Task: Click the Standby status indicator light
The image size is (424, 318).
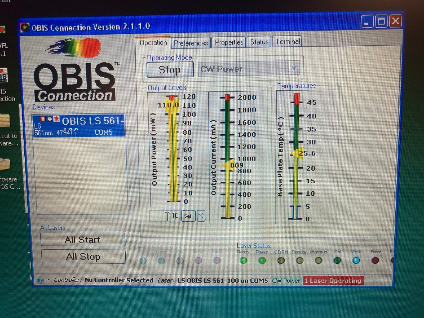Action: [x=300, y=261]
